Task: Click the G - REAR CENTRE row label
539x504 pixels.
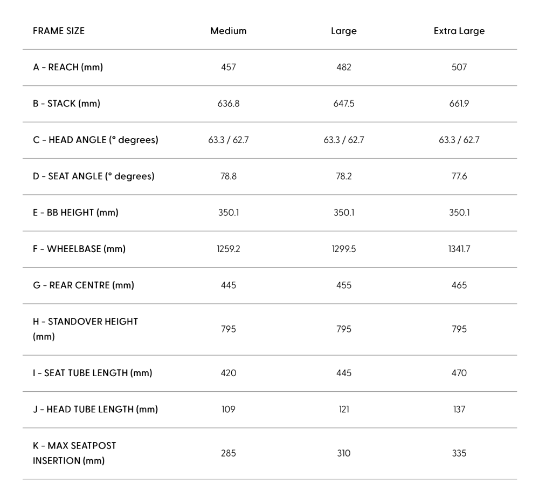Action: click(84, 285)
